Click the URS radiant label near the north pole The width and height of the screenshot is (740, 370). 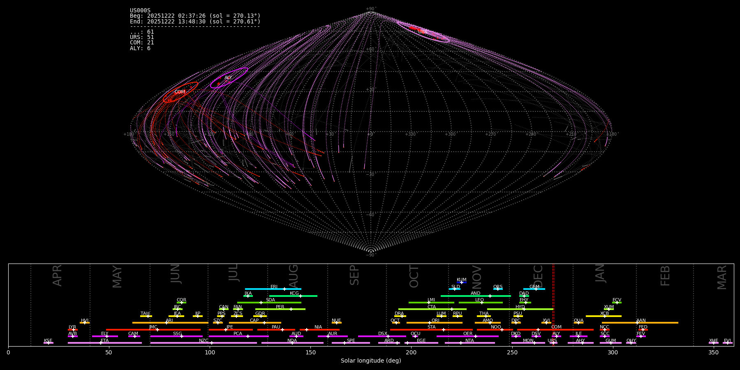[423, 32]
